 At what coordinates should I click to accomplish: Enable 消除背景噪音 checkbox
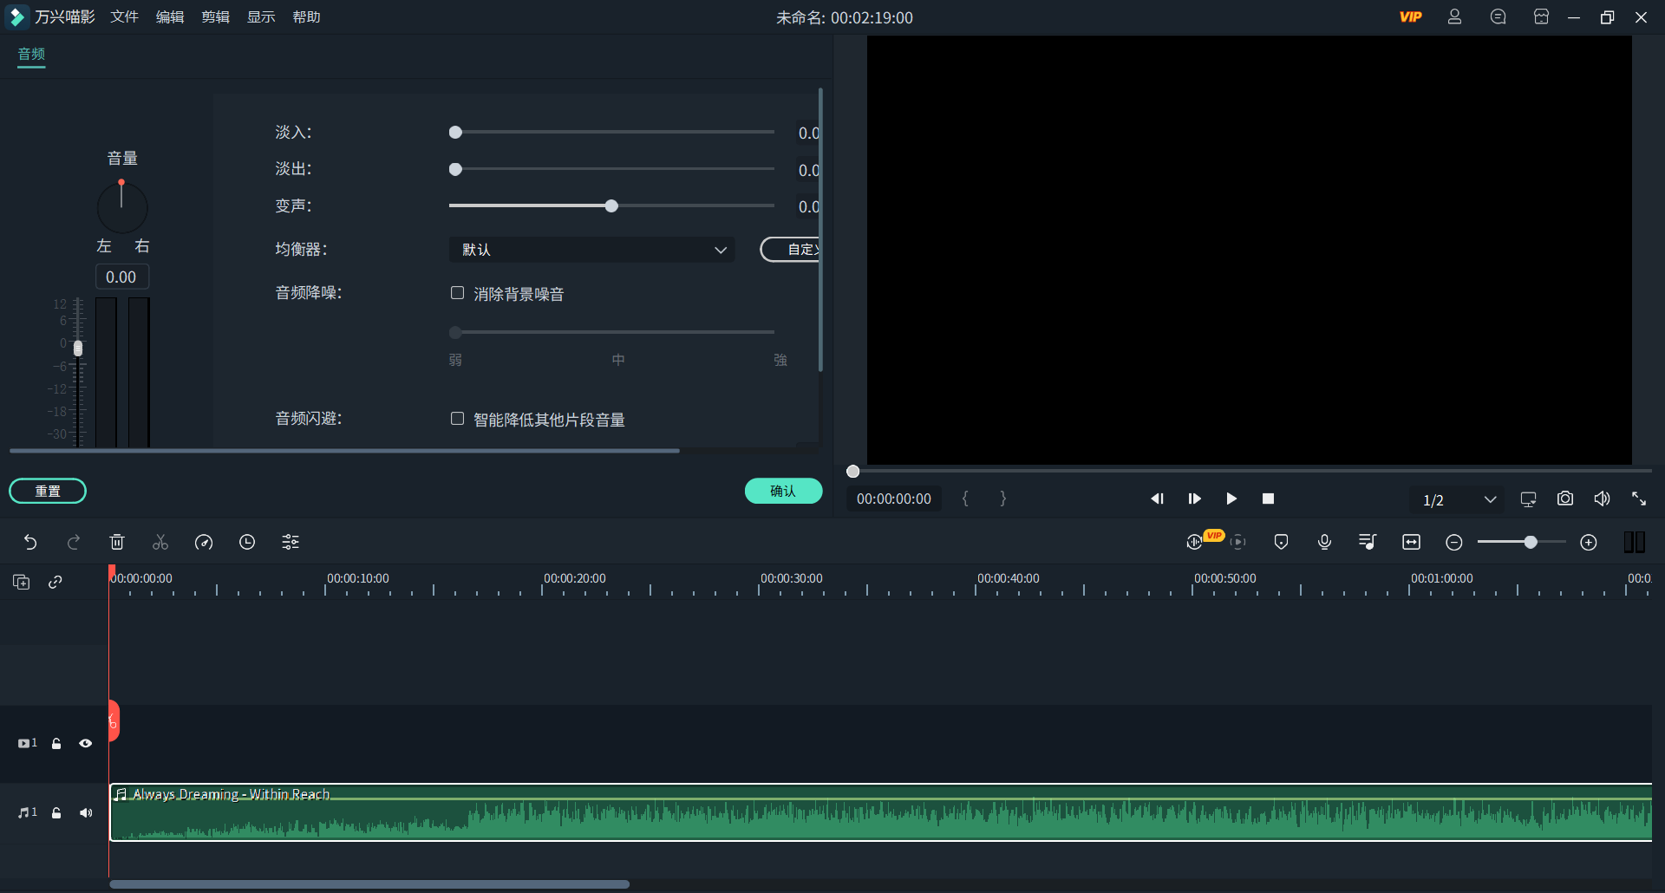click(x=457, y=293)
